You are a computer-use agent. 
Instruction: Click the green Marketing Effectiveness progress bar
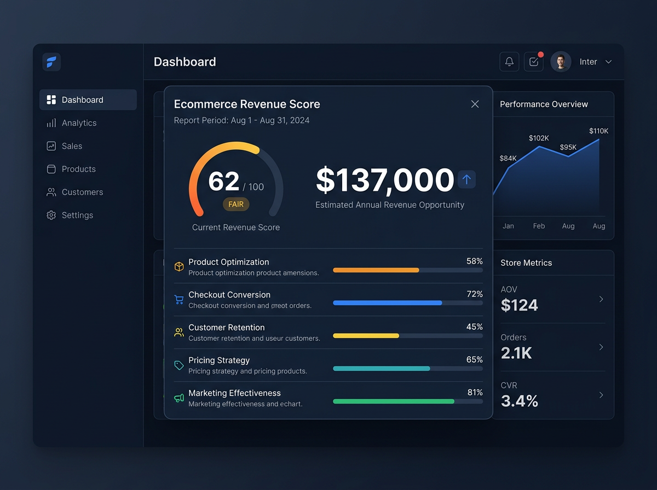pyautogui.click(x=408, y=401)
